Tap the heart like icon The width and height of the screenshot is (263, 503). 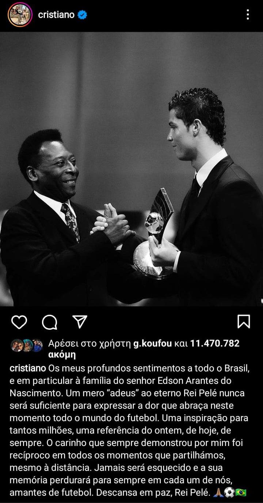(19, 322)
